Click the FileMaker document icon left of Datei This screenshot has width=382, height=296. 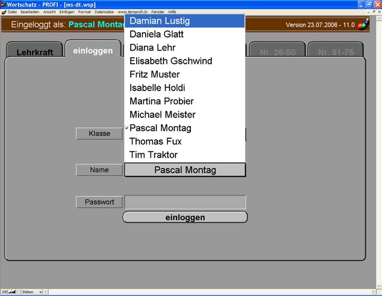tap(4, 12)
